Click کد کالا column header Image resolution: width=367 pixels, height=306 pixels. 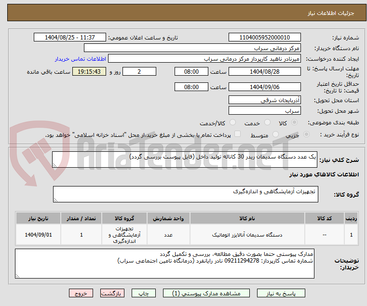(x=325, y=218)
